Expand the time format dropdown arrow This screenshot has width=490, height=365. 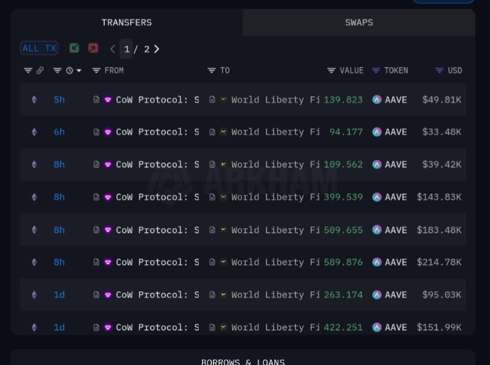(x=79, y=71)
